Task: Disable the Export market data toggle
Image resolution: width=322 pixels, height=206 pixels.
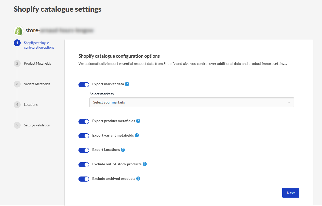Action: point(84,85)
